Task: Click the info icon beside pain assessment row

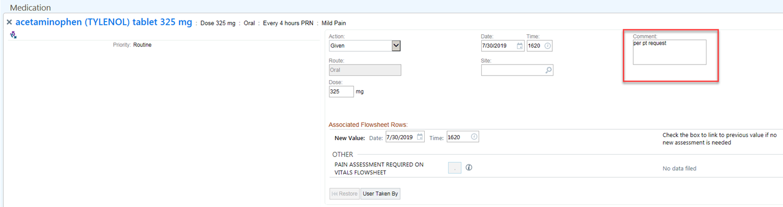Action: click(469, 168)
